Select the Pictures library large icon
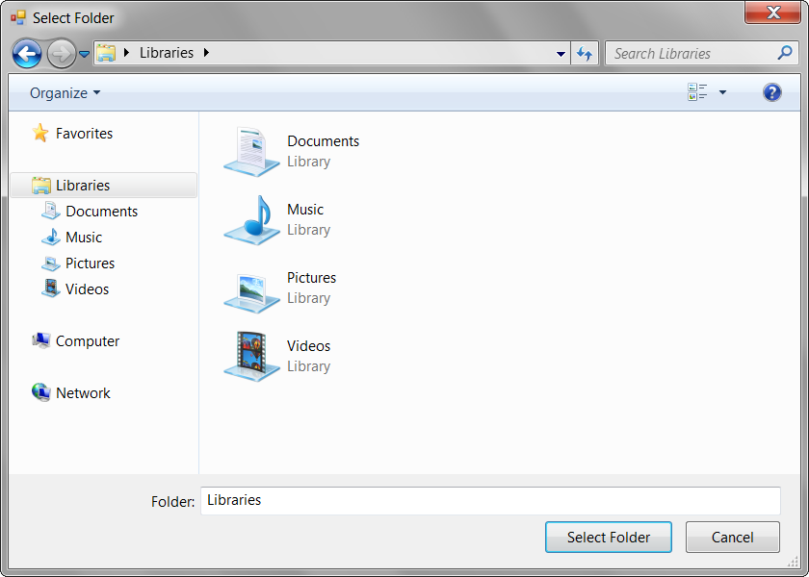This screenshot has height=577, width=809. pyautogui.click(x=251, y=288)
